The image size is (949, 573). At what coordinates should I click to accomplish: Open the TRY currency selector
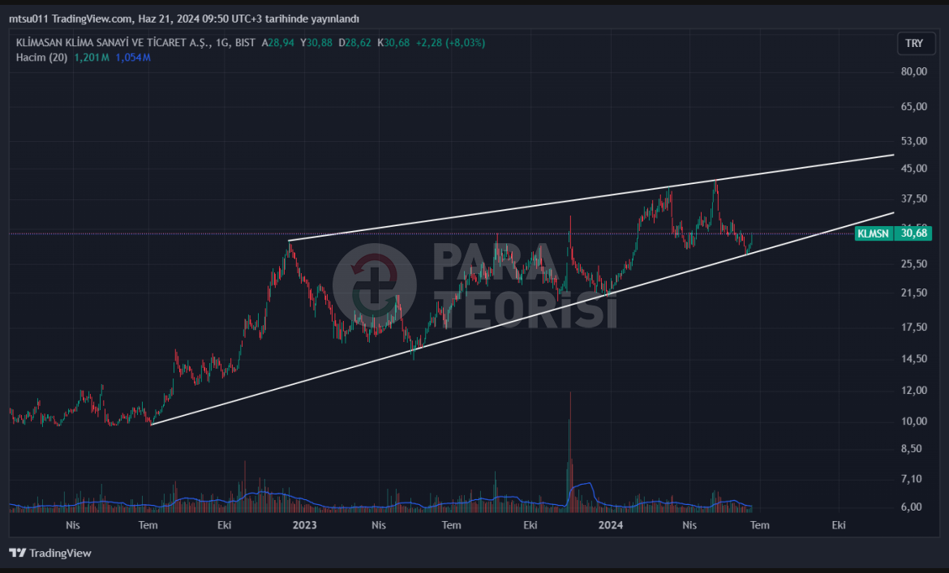[x=914, y=44]
